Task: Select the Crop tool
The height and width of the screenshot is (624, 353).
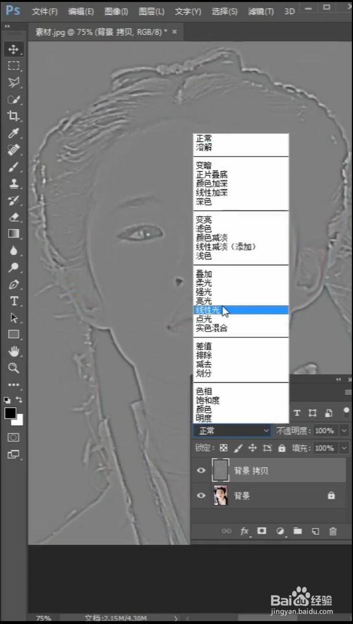Action: [x=13, y=116]
